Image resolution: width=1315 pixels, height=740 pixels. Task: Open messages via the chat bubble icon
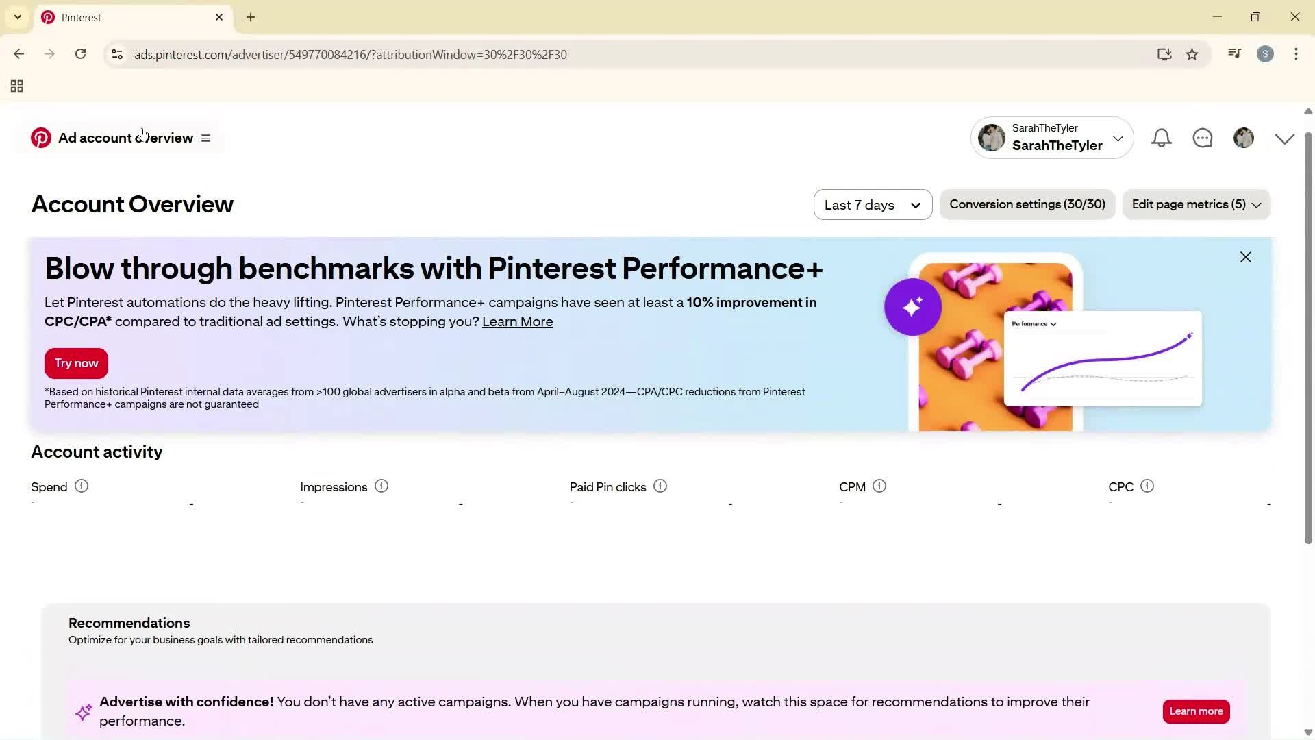click(1202, 138)
